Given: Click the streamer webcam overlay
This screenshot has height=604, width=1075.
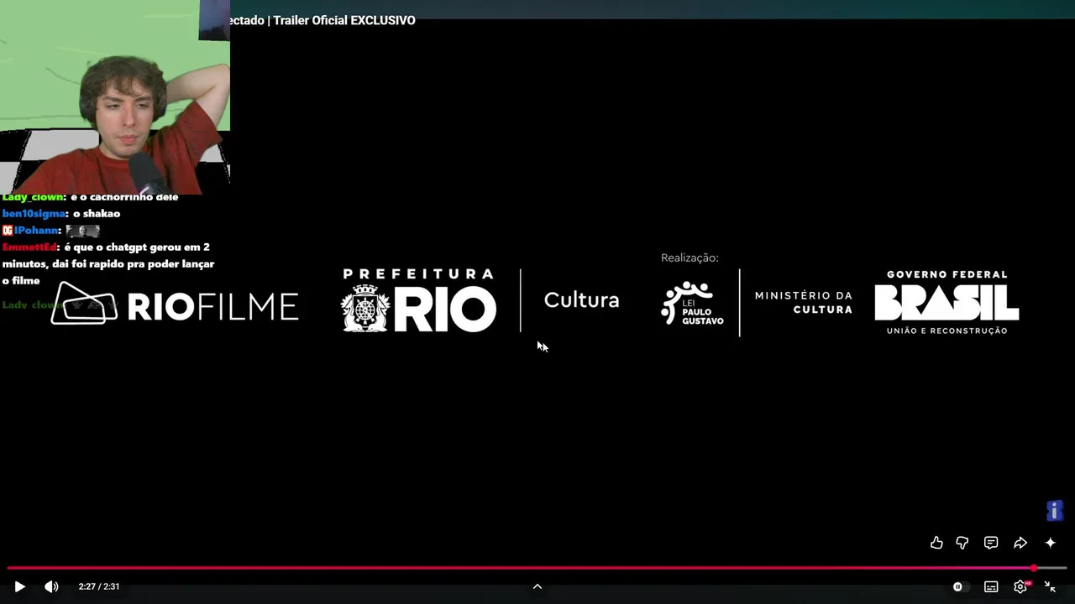Looking at the screenshot, I should coord(115,96).
